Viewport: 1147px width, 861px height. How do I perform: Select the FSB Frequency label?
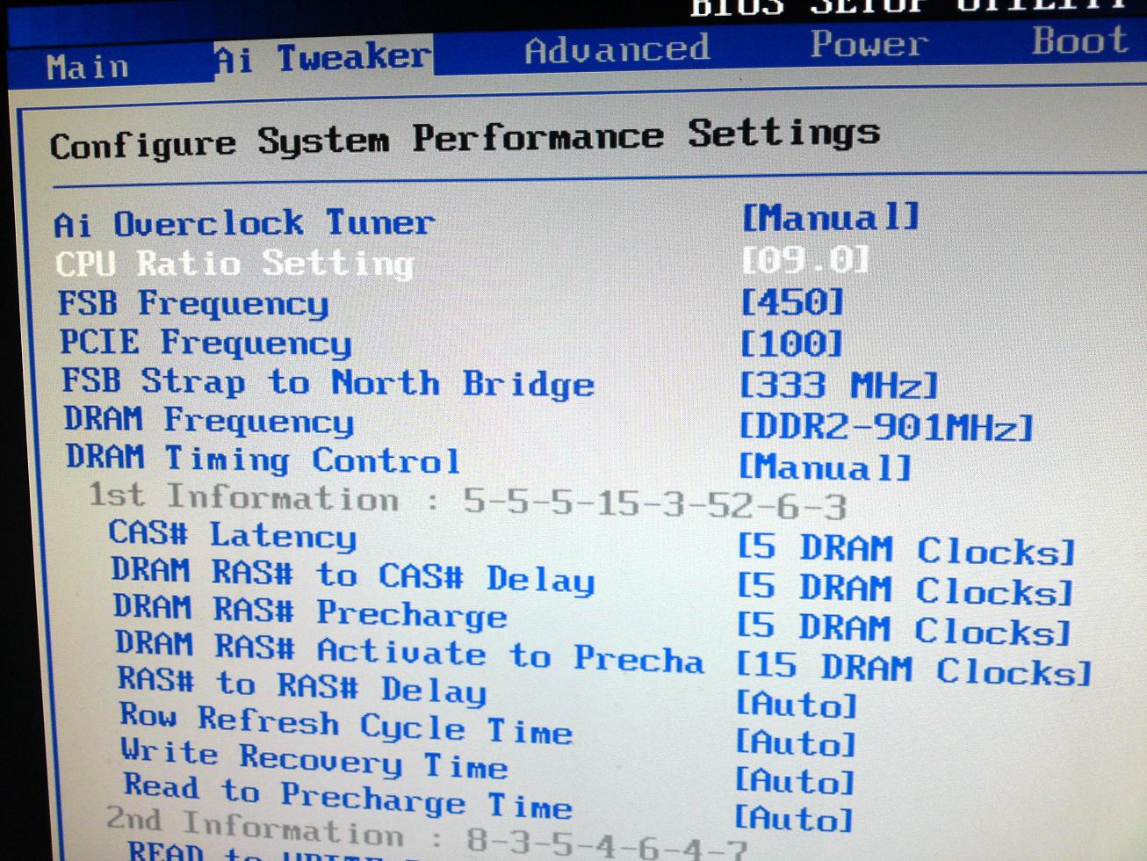click(193, 304)
